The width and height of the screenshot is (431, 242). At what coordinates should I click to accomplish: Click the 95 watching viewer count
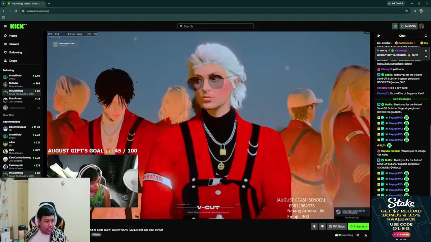(x=344, y=235)
